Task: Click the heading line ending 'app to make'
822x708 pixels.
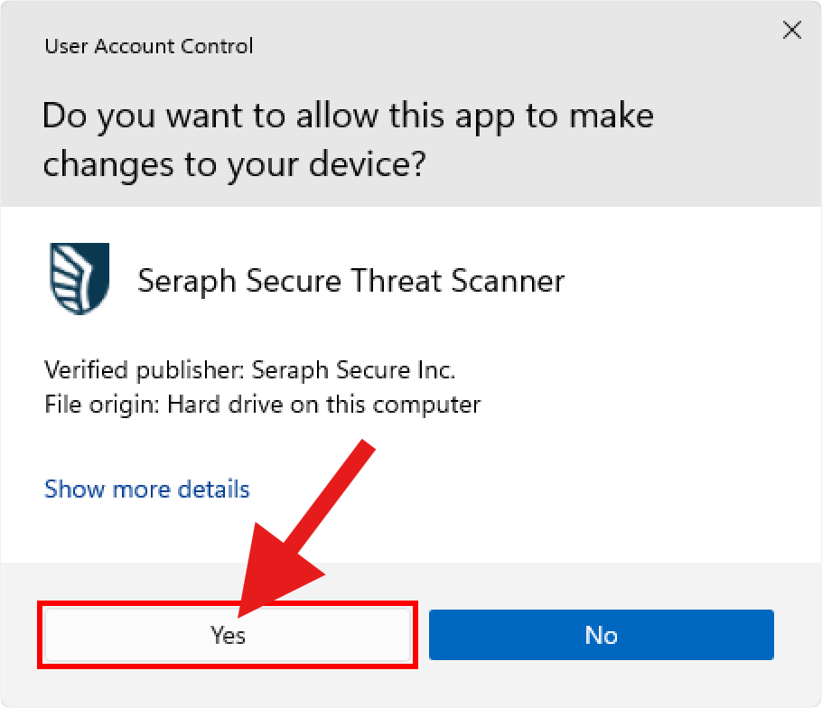Action: [x=349, y=116]
